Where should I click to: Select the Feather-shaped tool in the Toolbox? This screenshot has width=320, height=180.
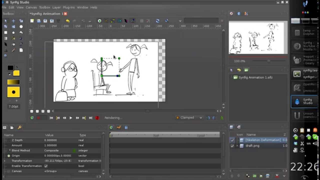pyautogui.click(x=6, y=44)
